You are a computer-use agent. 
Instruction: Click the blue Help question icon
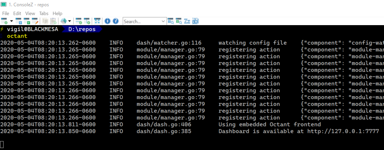coord(115,21)
